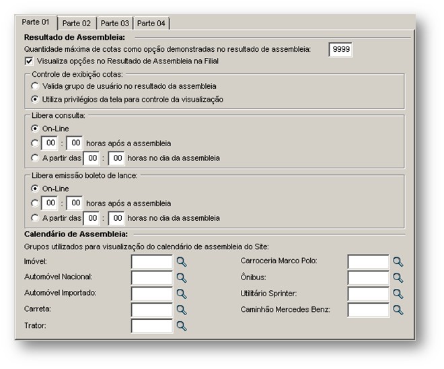This screenshot has width=444, height=369.
Task: Switch to Parte 02 tab
Action: 77,24
